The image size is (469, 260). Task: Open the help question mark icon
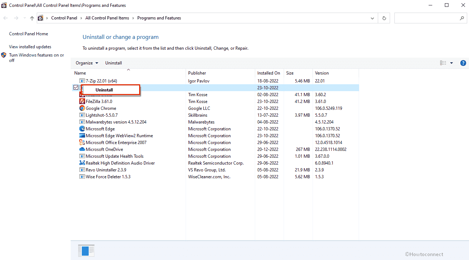coord(463,63)
